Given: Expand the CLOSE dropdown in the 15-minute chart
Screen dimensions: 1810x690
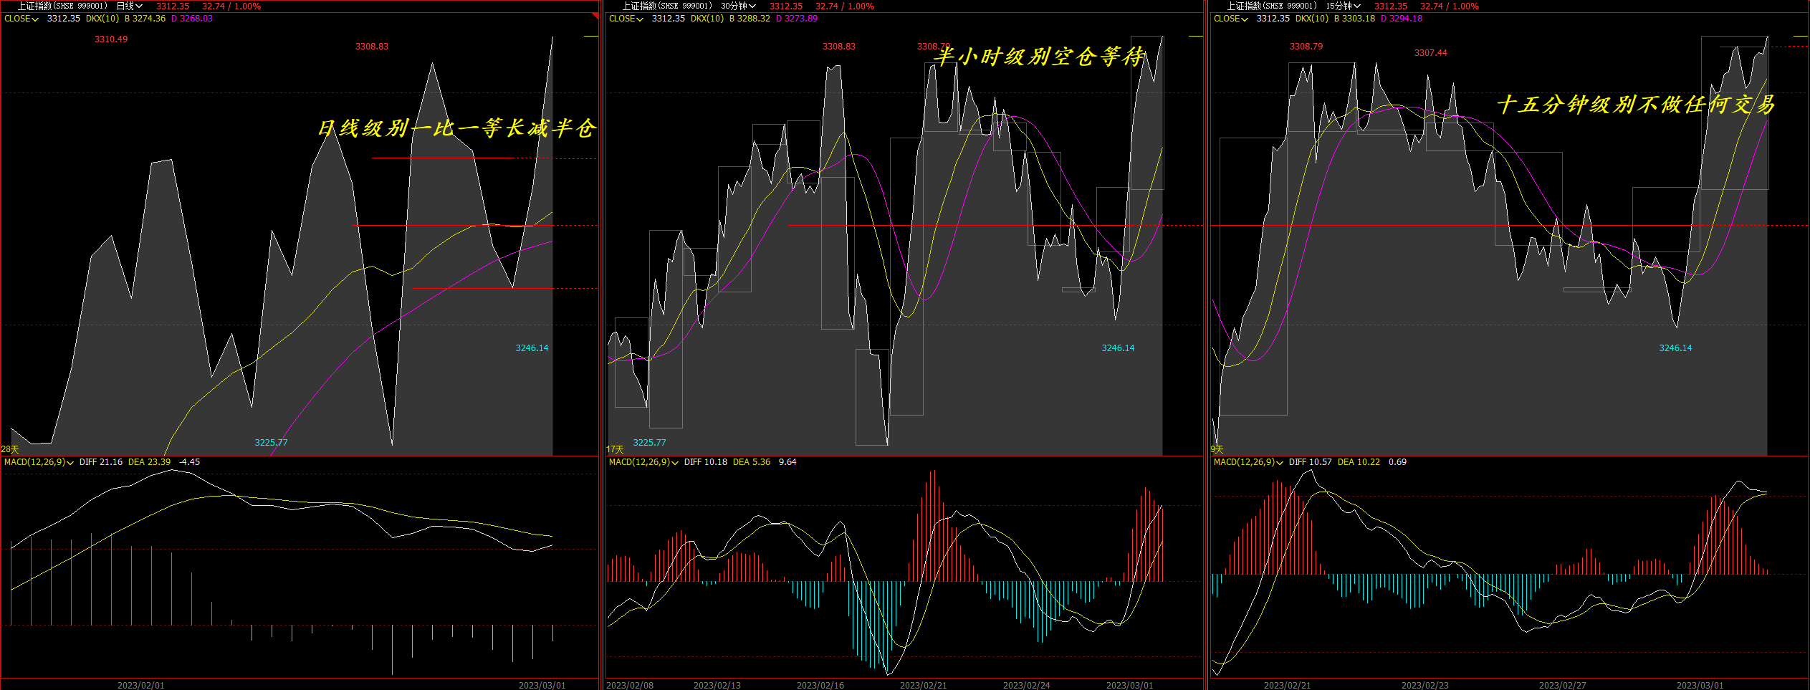Looking at the screenshot, I should point(1231,19).
